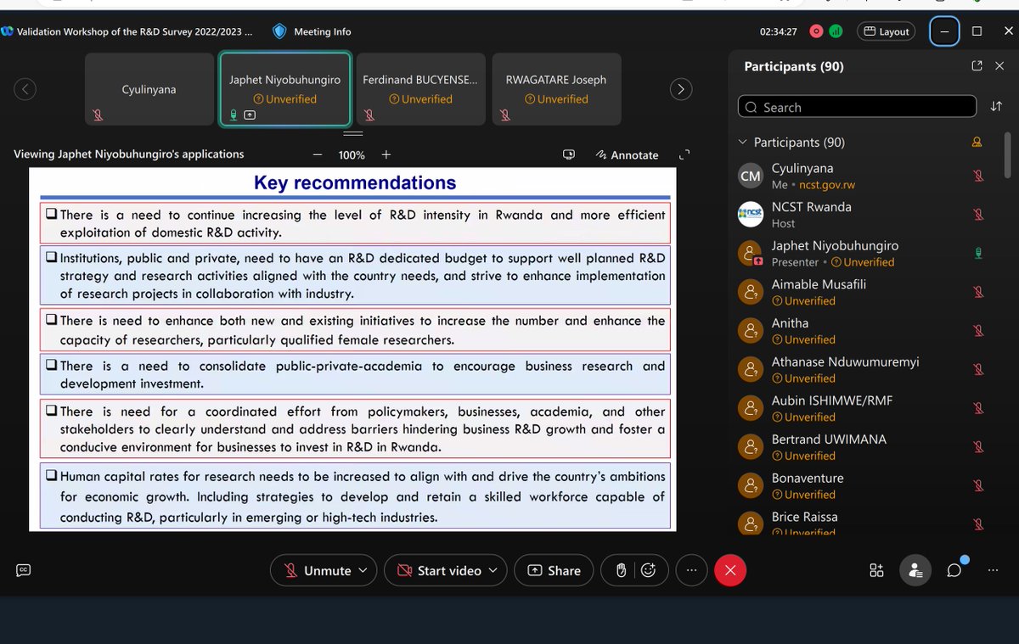The height and width of the screenshot is (644, 1019).
Task: Select Japhet Niyobuhungiro presenter avatar
Action: pos(751,253)
